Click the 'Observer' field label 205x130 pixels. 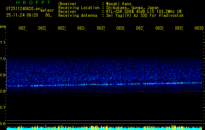[67, 4]
